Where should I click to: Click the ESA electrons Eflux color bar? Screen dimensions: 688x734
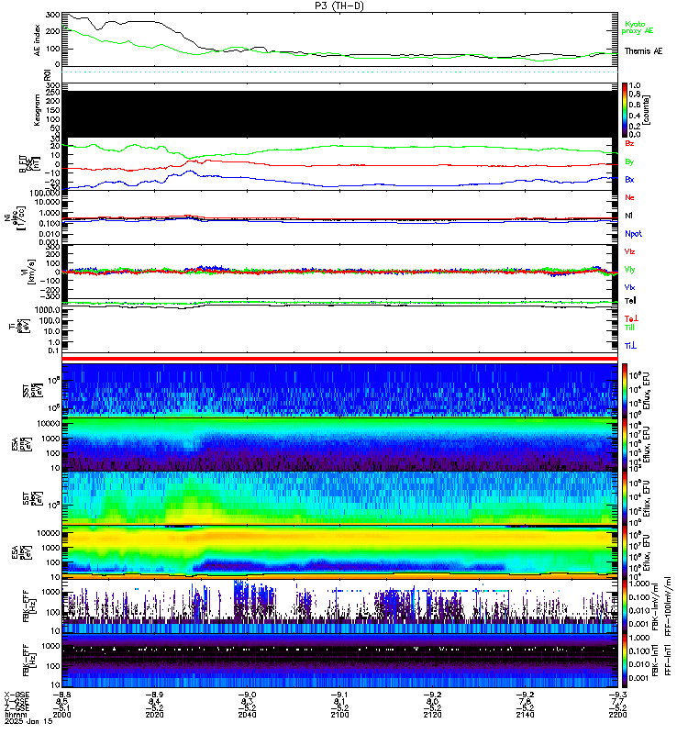(x=625, y=553)
